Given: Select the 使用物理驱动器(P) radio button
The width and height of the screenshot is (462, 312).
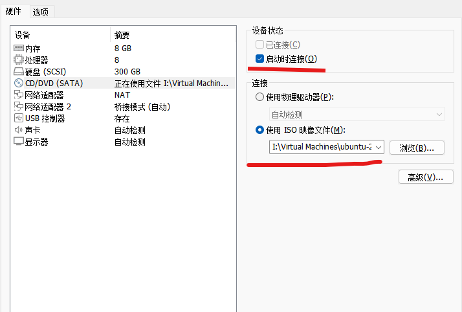Looking at the screenshot, I should tap(259, 97).
